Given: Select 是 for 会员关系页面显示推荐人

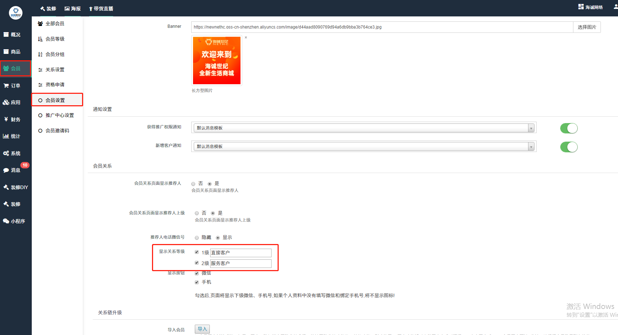Looking at the screenshot, I should pos(210,184).
